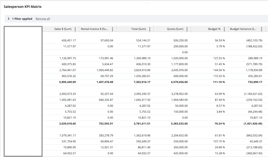The height and width of the screenshot is (157, 268).
Task: Select the 172.55 % budget cell
Action: (219, 76)
